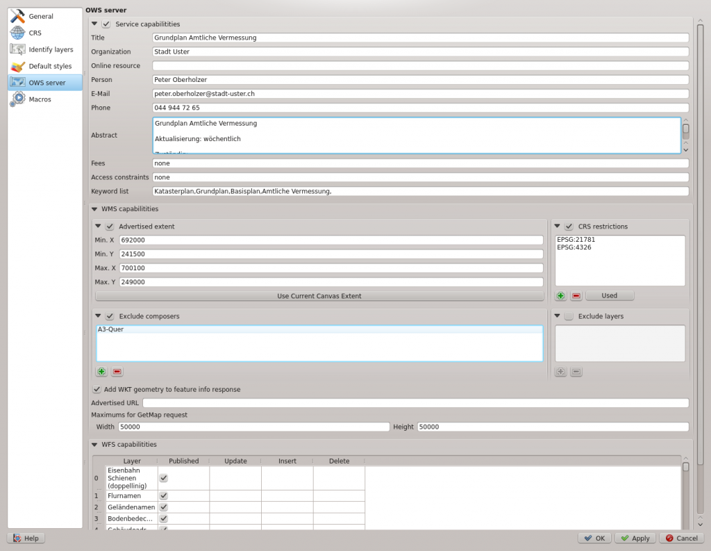Click the red minus icon under CRS restrictions

click(x=576, y=295)
